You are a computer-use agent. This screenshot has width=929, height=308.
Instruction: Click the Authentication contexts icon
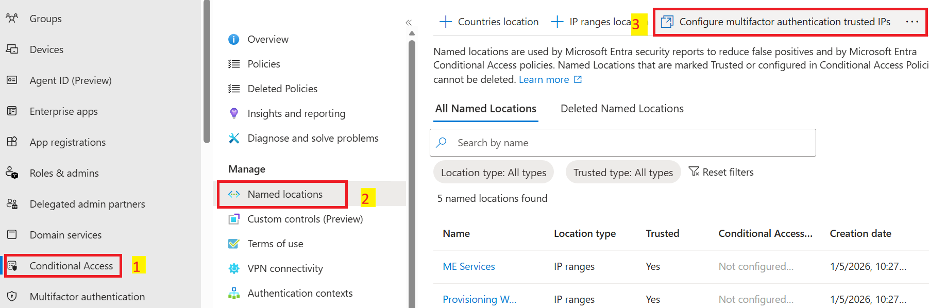tap(234, 293)
